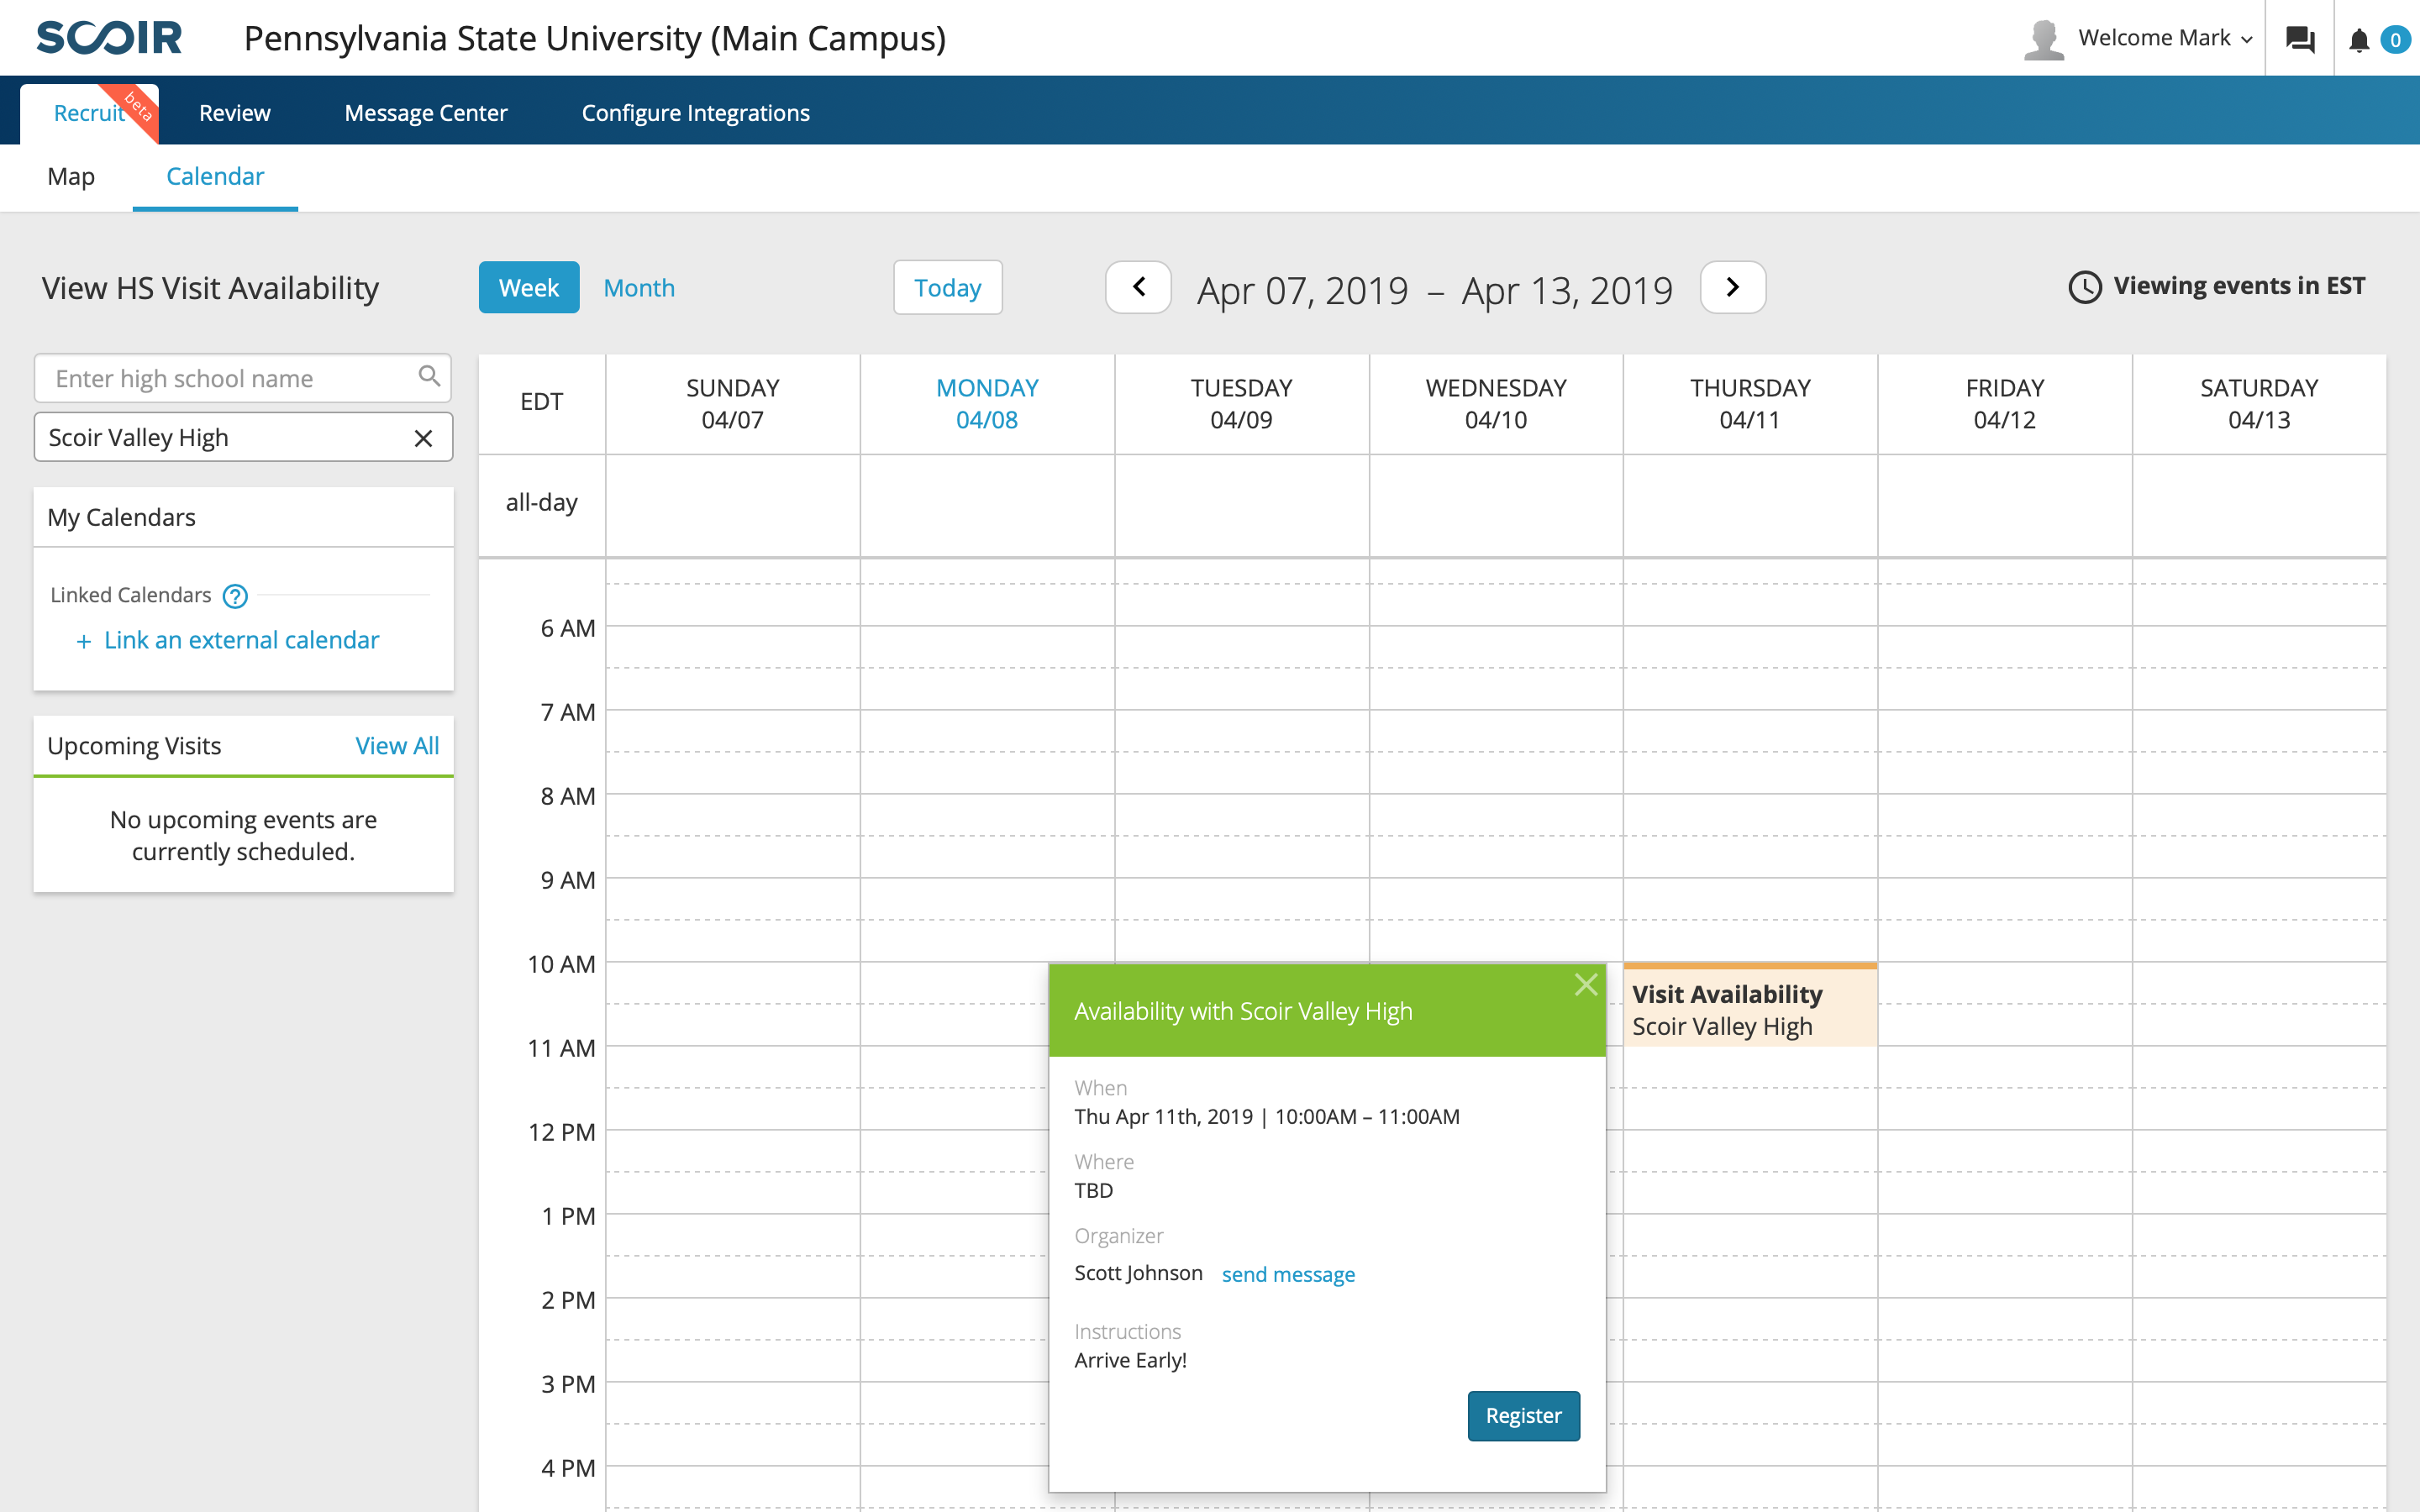Remove Scoir Valley High filter
This screenshot has width=2420, height=1512.
pos(424,438)
